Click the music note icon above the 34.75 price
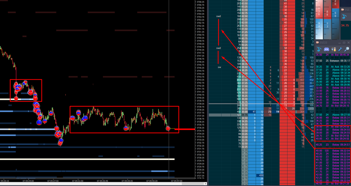 (344, 16)
